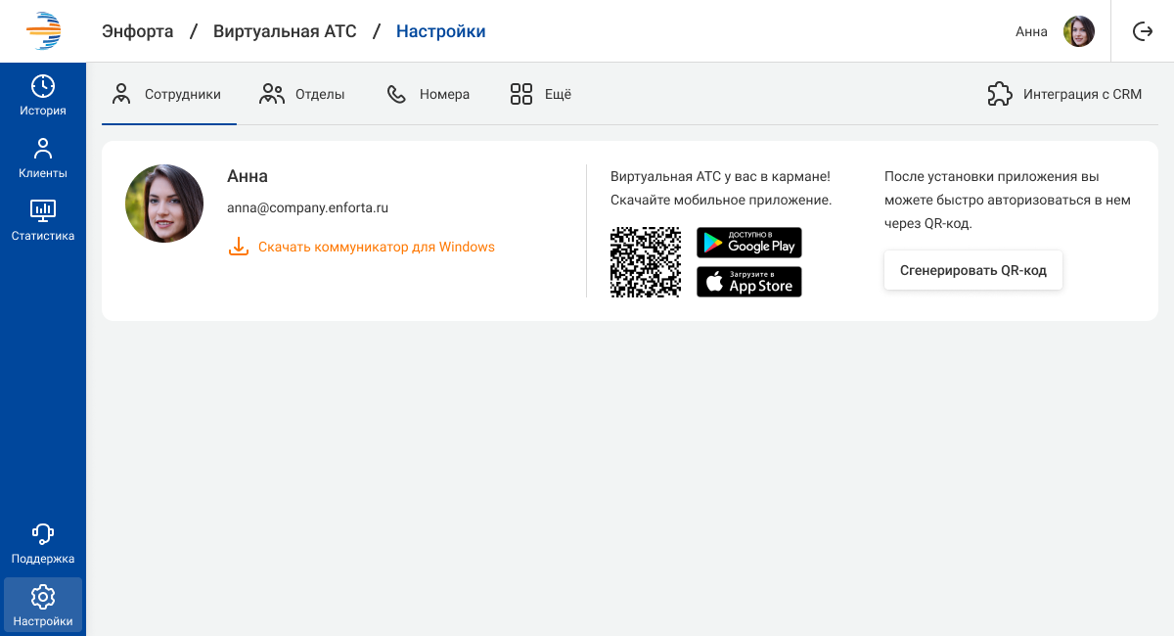The width and height of the screenshot is (1174, 636).
Task: Click the logout icon in header
Action: point(1143,31)
